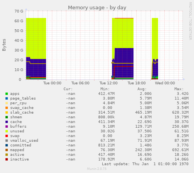Click the swap max value 8.25M
This screenshot has height=173, width=194.
tap(183, 136)
